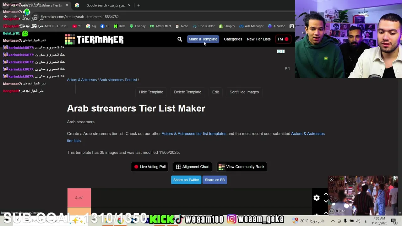The width and height of the screenshot is (402, 226).
Task: Click the pink top tier label
Action: [x=79, y=197]
